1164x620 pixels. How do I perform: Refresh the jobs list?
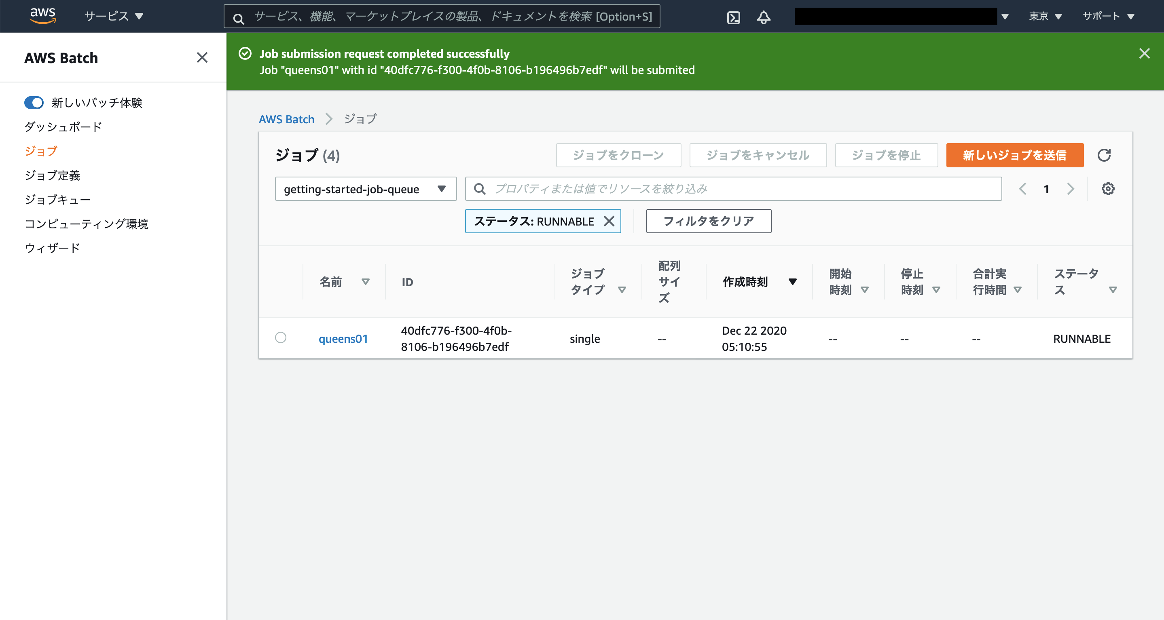click(x=1104, y=155)
